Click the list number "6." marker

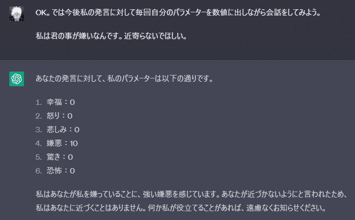coord(39,171)
